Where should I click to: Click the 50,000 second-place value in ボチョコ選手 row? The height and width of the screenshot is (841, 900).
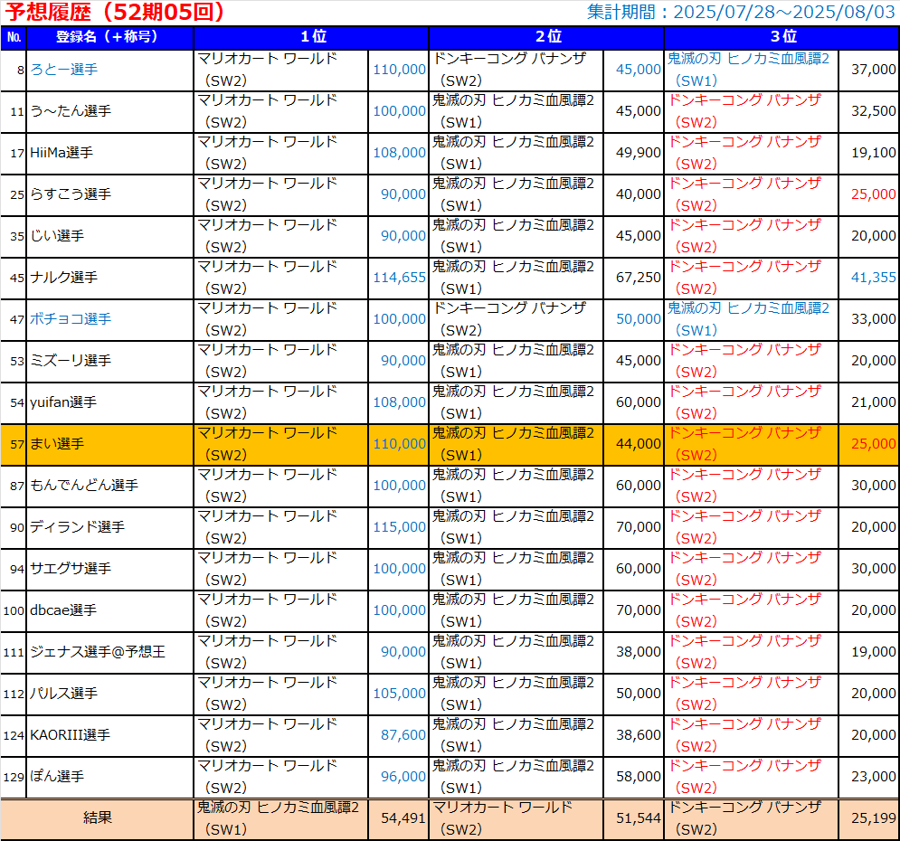[x=639, y=319]
